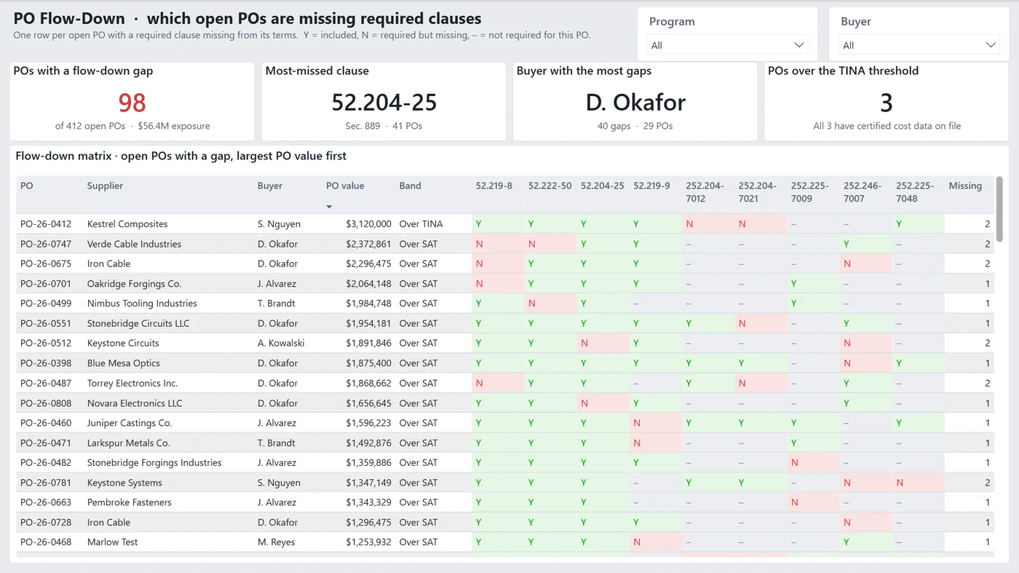Select the number 3 in the TINA threshold card
Image resolution: width=1019 pixels, height=573 pixels.
(x=887, y=103)
